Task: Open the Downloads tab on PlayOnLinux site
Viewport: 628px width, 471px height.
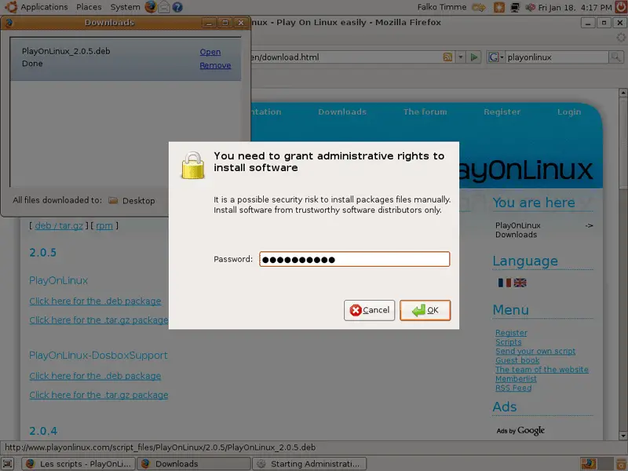Action: coord(342,111)
